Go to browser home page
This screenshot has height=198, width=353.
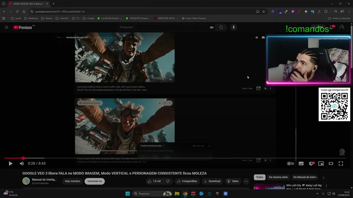[24, 12]
